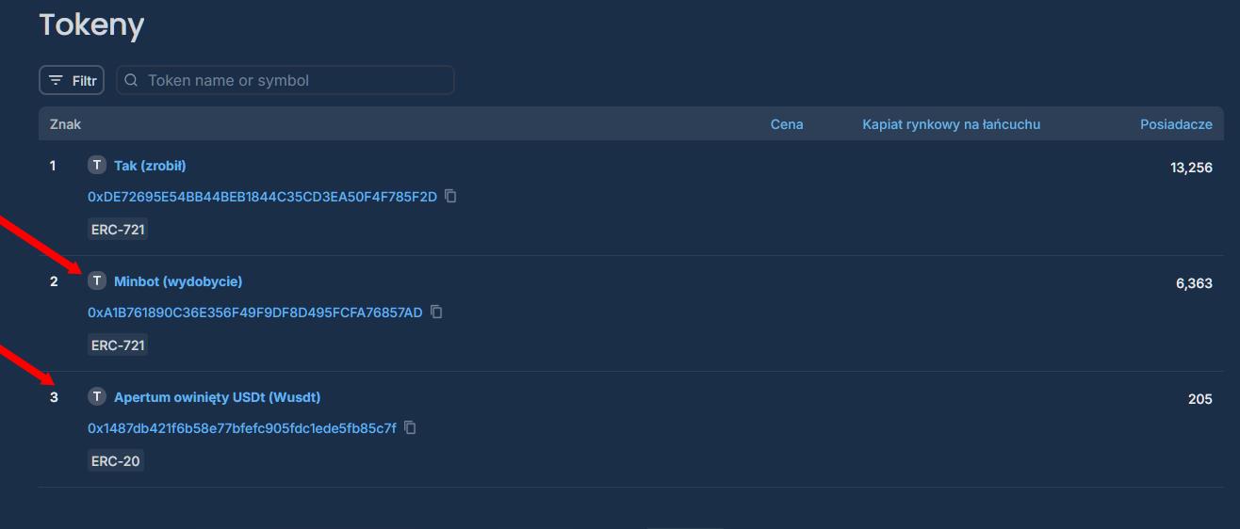Click the Tak (zrobił) token avatar icon

coord(97,166)
